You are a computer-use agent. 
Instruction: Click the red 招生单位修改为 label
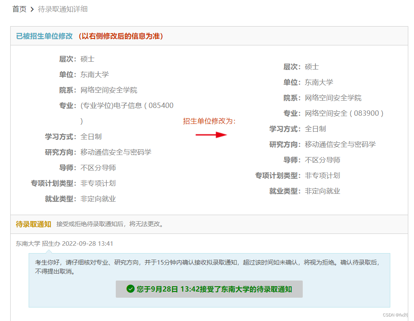209,121
